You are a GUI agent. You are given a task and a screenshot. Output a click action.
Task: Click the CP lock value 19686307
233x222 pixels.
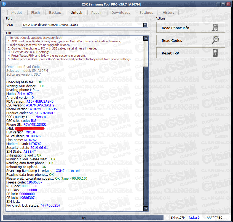27,198
